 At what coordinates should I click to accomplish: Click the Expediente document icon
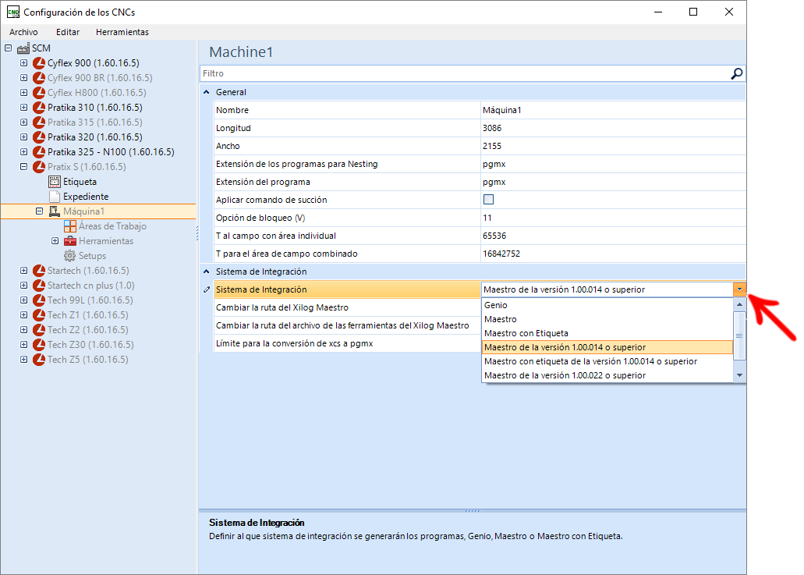click(x=55, y=197)
